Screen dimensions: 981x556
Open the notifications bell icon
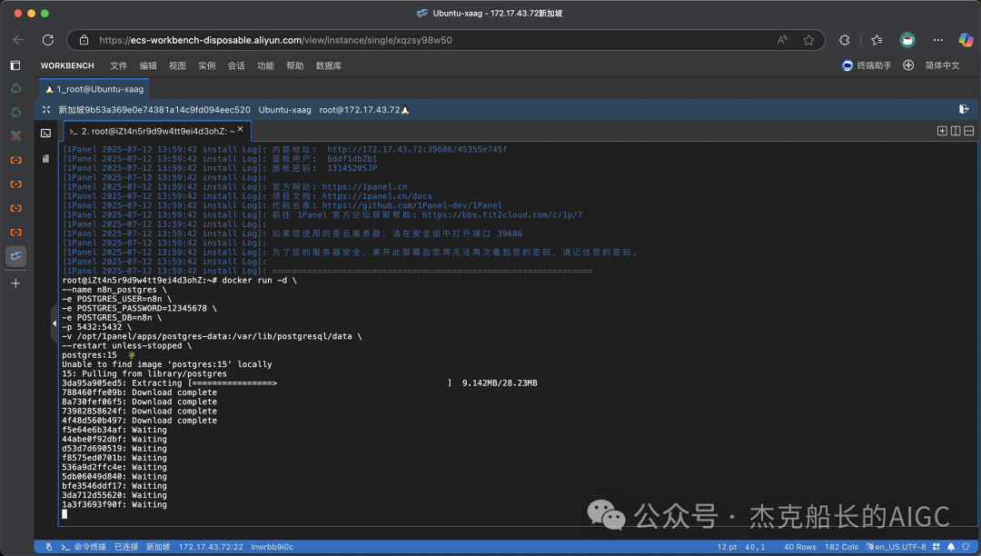[951, 547]
